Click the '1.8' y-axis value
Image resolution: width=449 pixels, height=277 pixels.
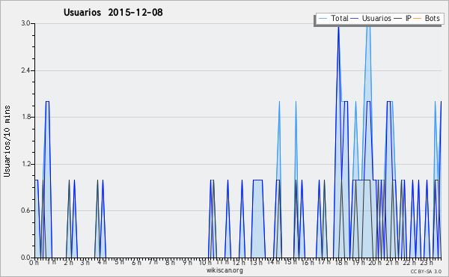[25, 117]
